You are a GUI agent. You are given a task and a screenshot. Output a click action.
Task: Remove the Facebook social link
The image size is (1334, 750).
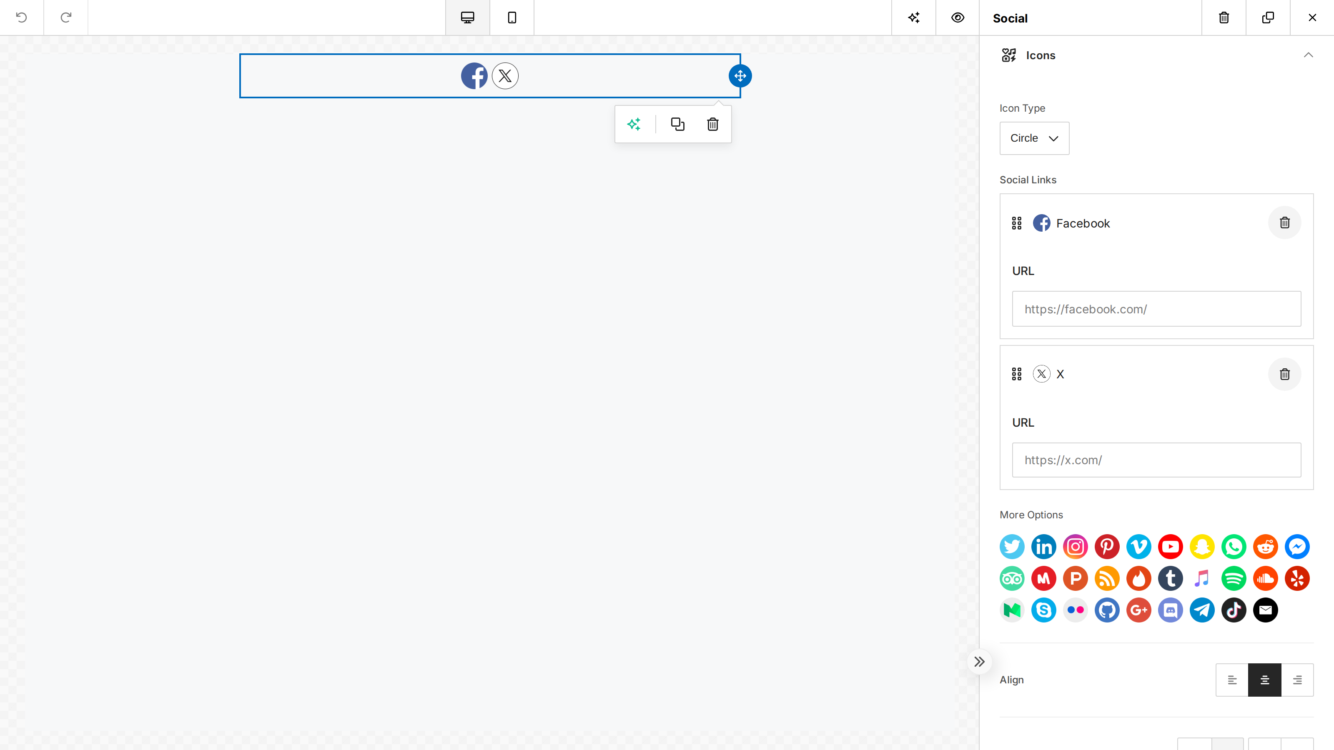tap(1284, 222)
